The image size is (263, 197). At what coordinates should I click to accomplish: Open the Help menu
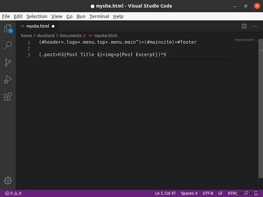click(x=118, y=17)
